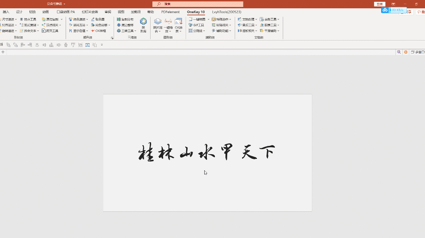
Task: Switch to the 插入 tab
Action: [x=6, y=12]
